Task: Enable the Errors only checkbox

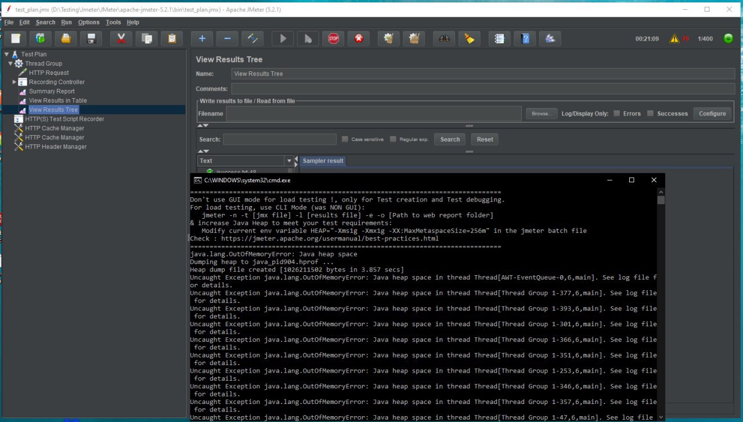Action: [617, 114]
